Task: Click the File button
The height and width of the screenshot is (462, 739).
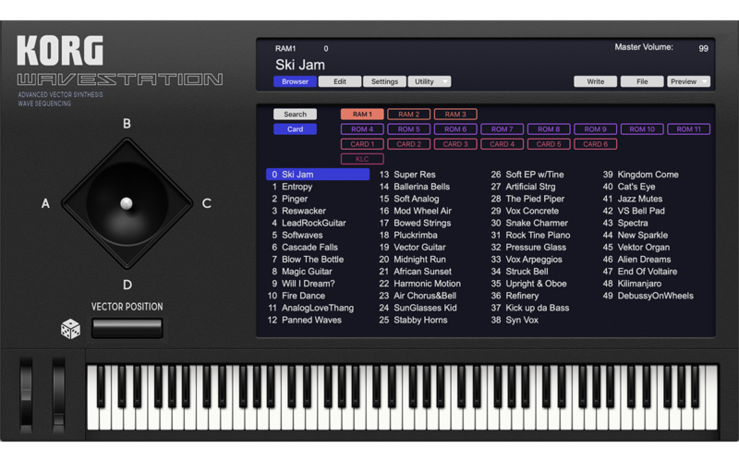Action: (642, 81)
